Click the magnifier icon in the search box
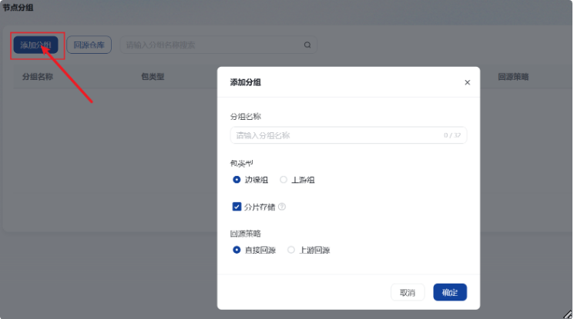This screenshot has height=319, width=574. (307, 45)
